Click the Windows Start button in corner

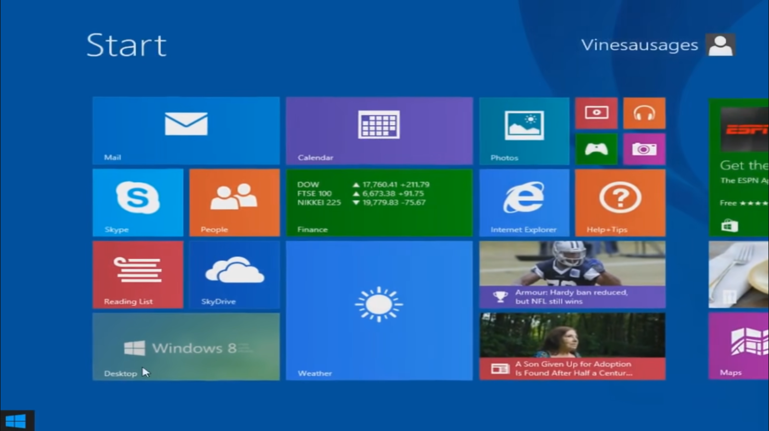coord(16,421)
